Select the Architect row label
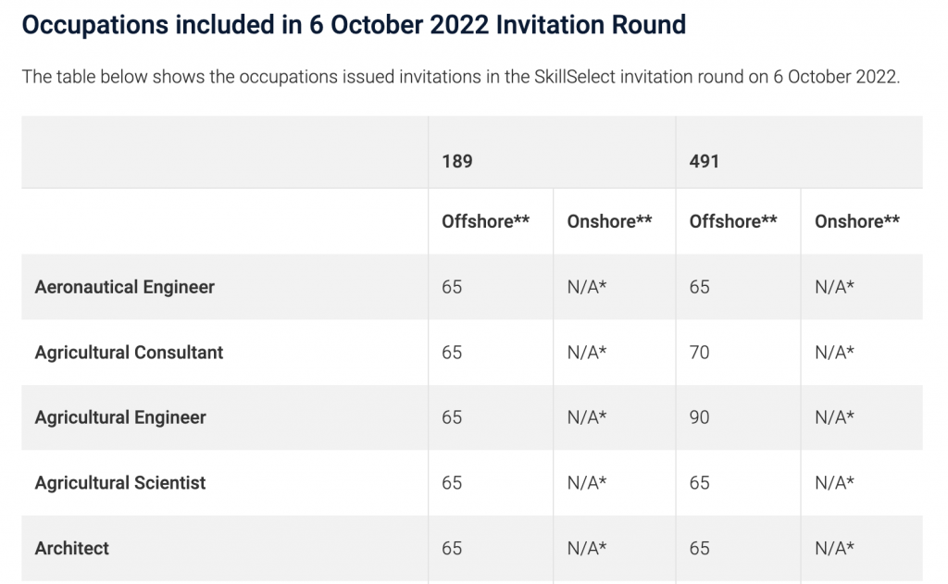The width and height of the screenshot is (948, 584). (72, 548)
